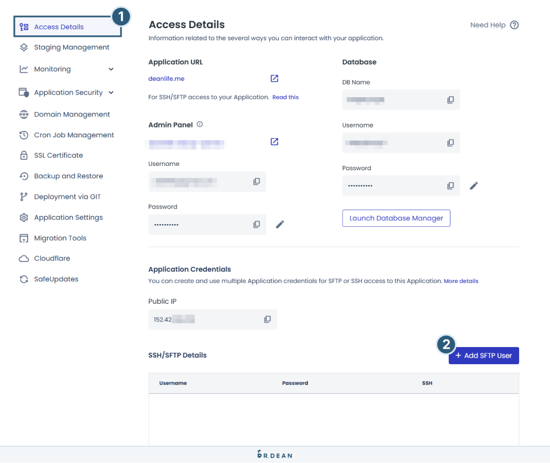This screenshot has width=550, height=463.
Task: Open the Admin Panel external link icon
Action: click(x=274, y=141)
